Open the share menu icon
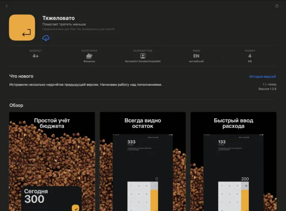Image resolution: width=286 pixels, height=211 pixels. point(277,6)
